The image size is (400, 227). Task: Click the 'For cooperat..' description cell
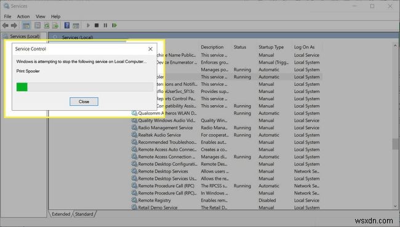(215, 135)
